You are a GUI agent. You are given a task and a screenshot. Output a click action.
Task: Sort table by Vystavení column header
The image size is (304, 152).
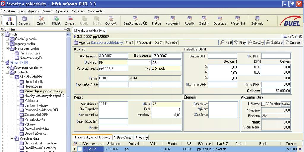(93, 144)
